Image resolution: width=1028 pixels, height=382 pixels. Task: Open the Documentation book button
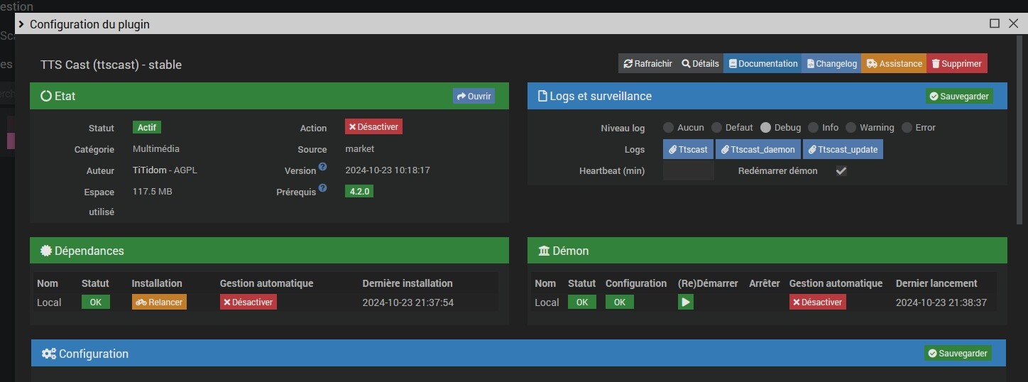click(762, 63)
